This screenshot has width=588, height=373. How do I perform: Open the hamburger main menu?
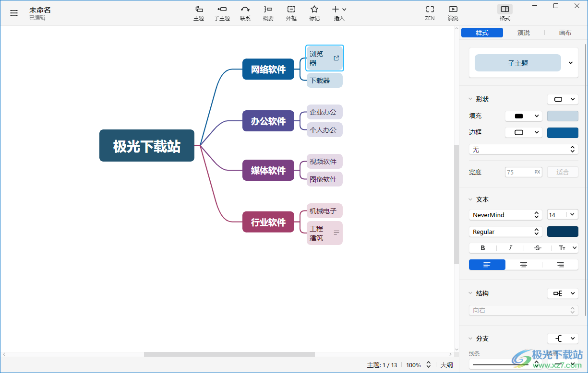click(x=14, y=13)
